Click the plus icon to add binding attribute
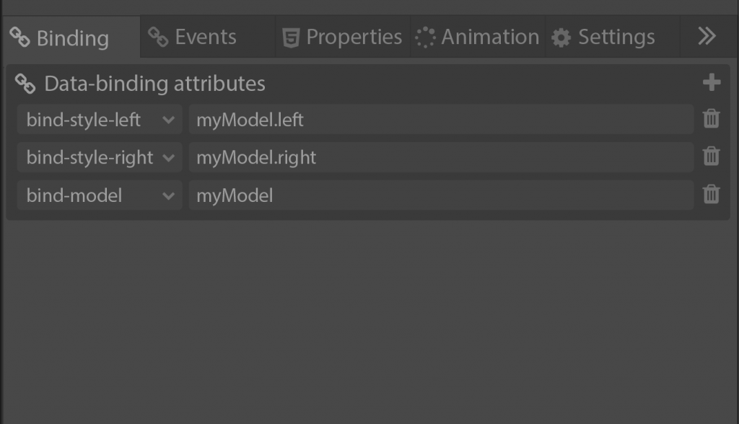The width and height of the screenshot is (739, 424). click(711, 83)
